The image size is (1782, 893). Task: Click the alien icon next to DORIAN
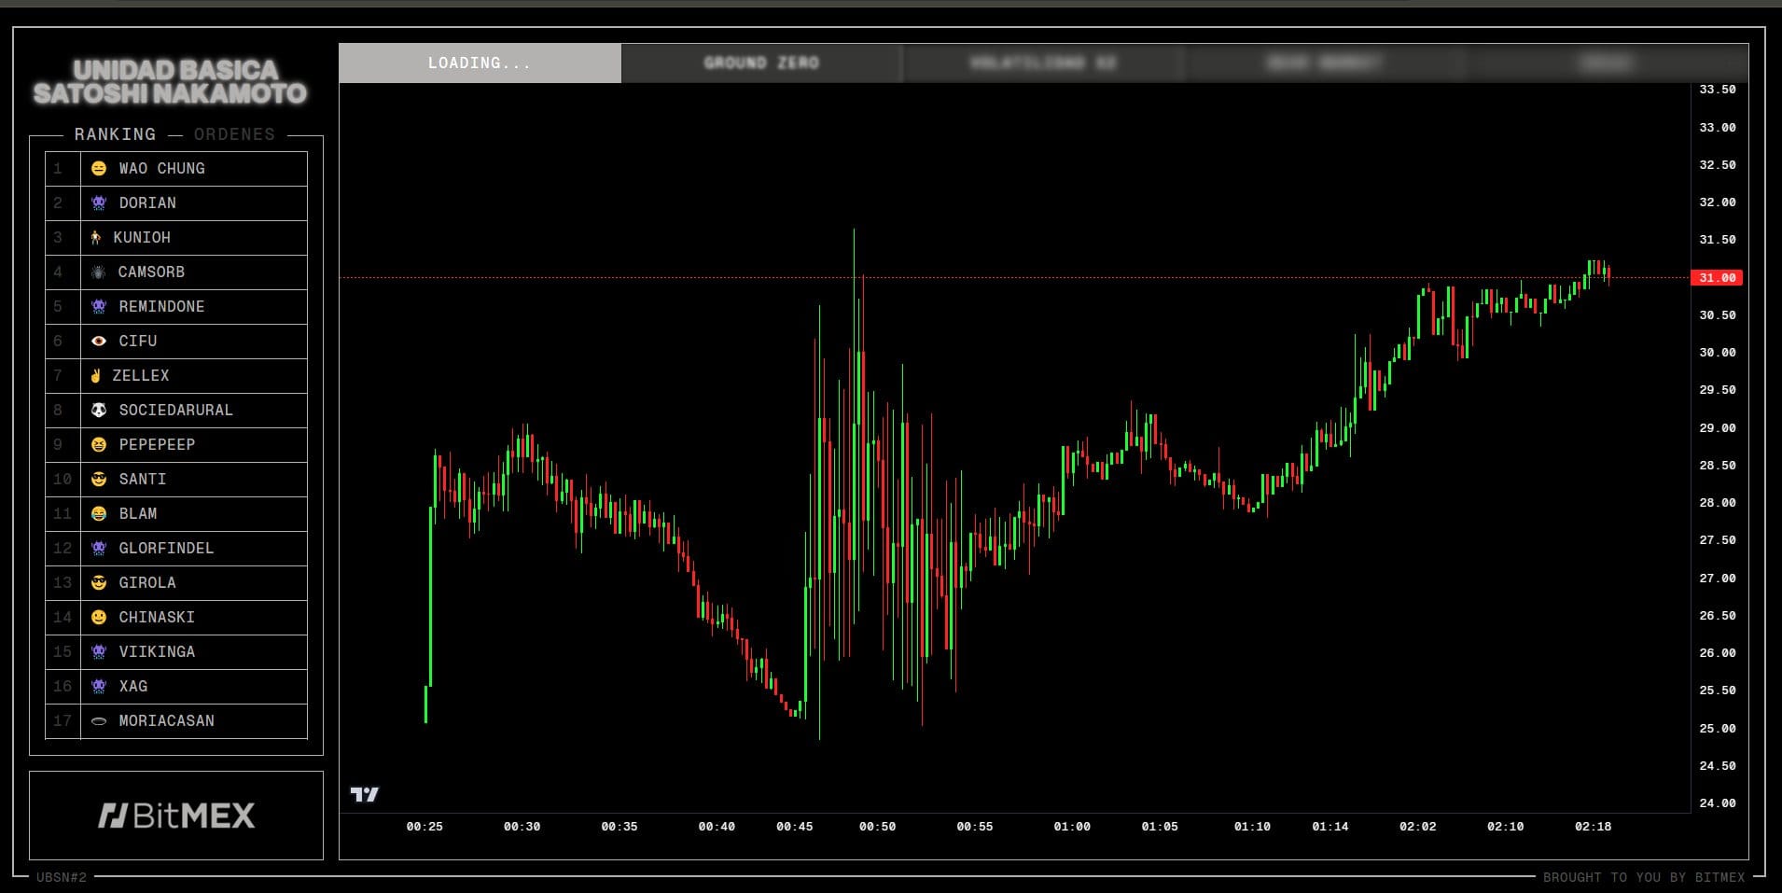[99, 203]
